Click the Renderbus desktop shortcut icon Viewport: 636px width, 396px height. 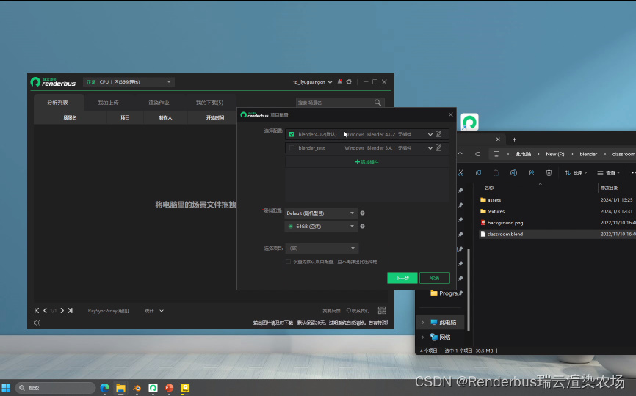coord(470,122)
